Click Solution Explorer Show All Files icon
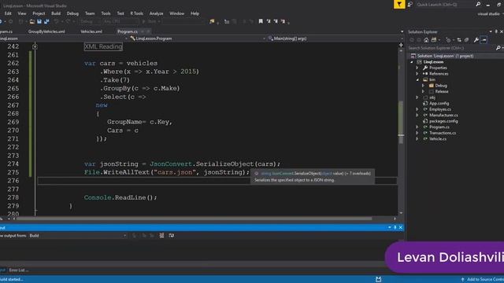 coord(466,40)
